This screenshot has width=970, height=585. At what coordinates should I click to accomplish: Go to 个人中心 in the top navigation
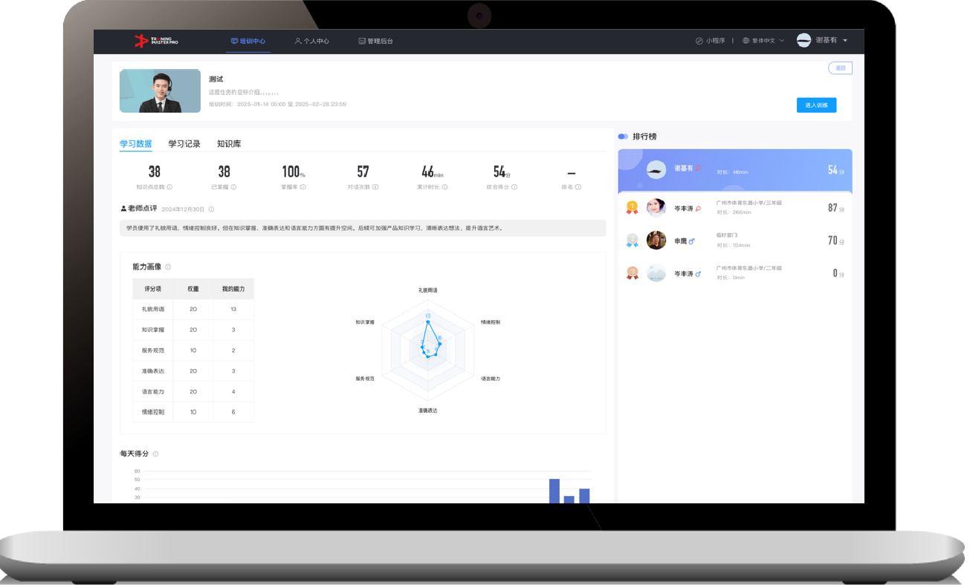point(311,42)
